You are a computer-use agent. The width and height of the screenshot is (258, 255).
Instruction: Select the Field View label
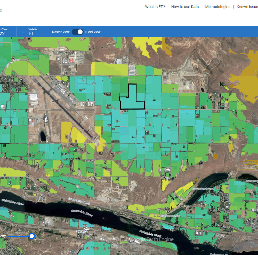click(93, 32)
